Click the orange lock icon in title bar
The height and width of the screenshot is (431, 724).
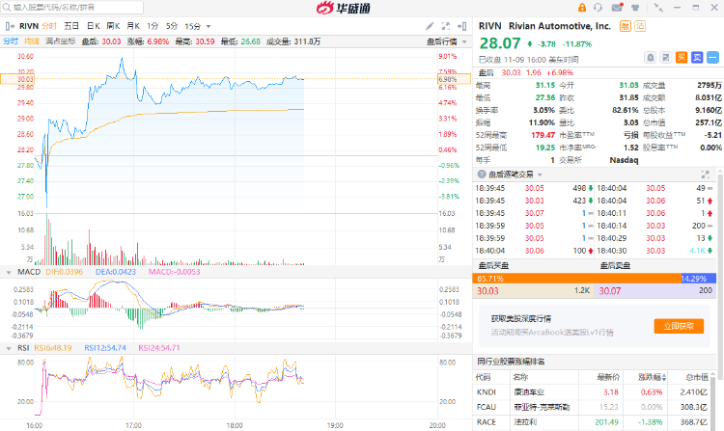click(x=582, y=8)
